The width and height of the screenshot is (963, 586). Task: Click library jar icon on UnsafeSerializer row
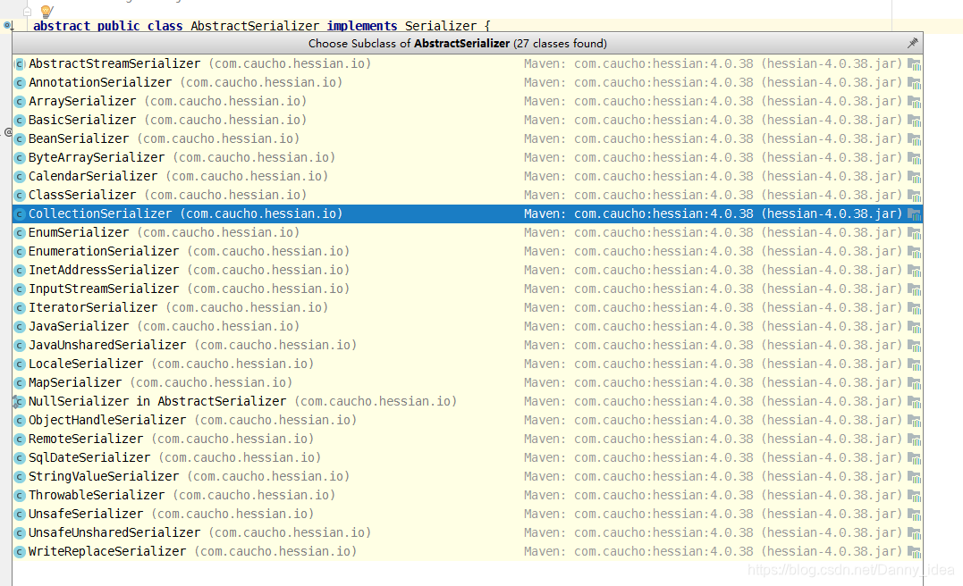914,515
